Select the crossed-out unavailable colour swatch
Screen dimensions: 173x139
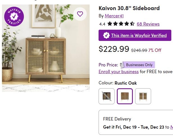pyautogui.click(x=107, y=96)
